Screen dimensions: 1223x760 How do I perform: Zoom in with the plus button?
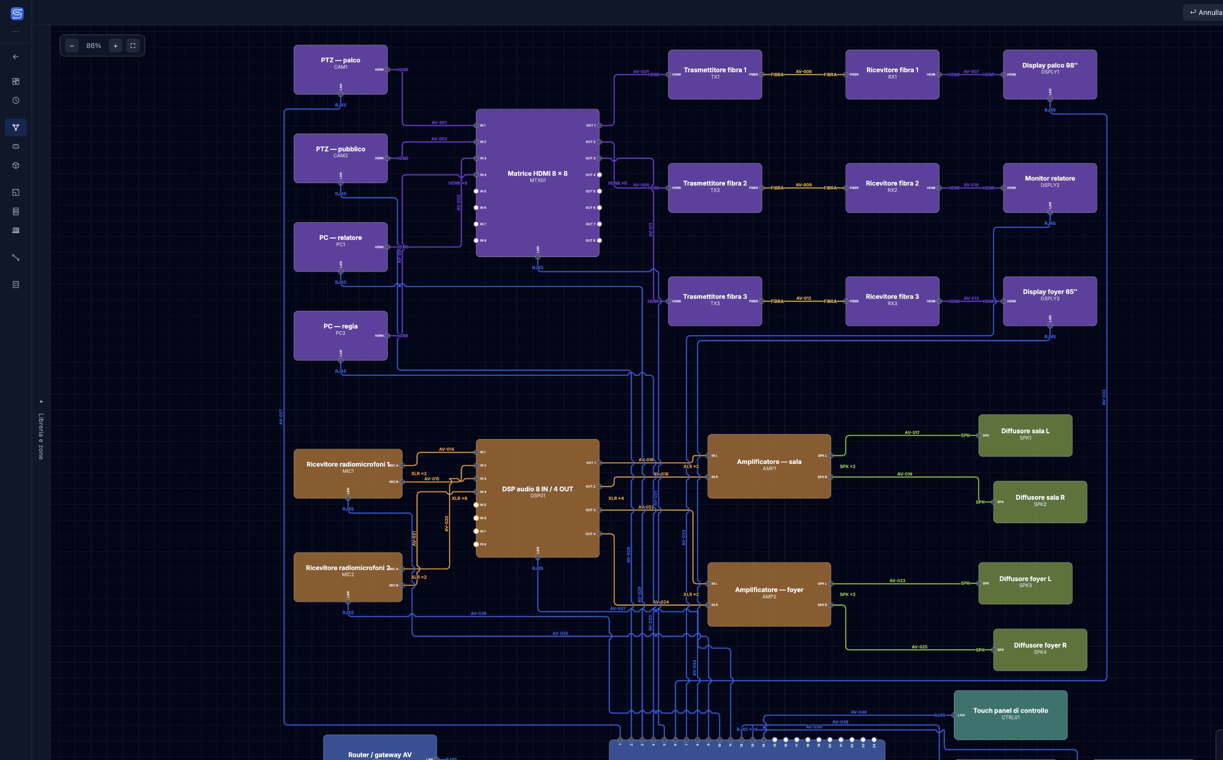pyautogui.click(x=116, y=46)
